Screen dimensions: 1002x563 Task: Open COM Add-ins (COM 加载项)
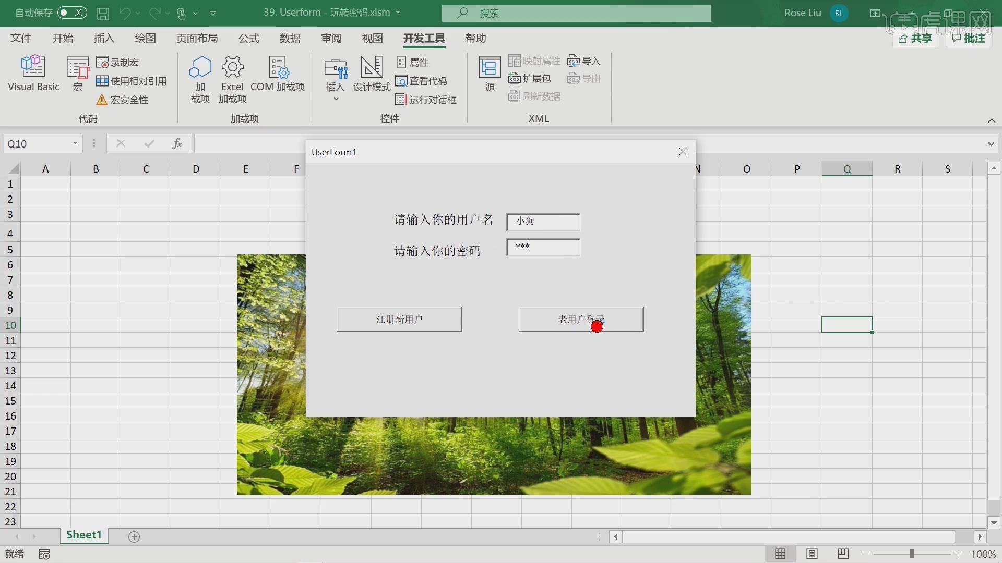pos(278,74)
